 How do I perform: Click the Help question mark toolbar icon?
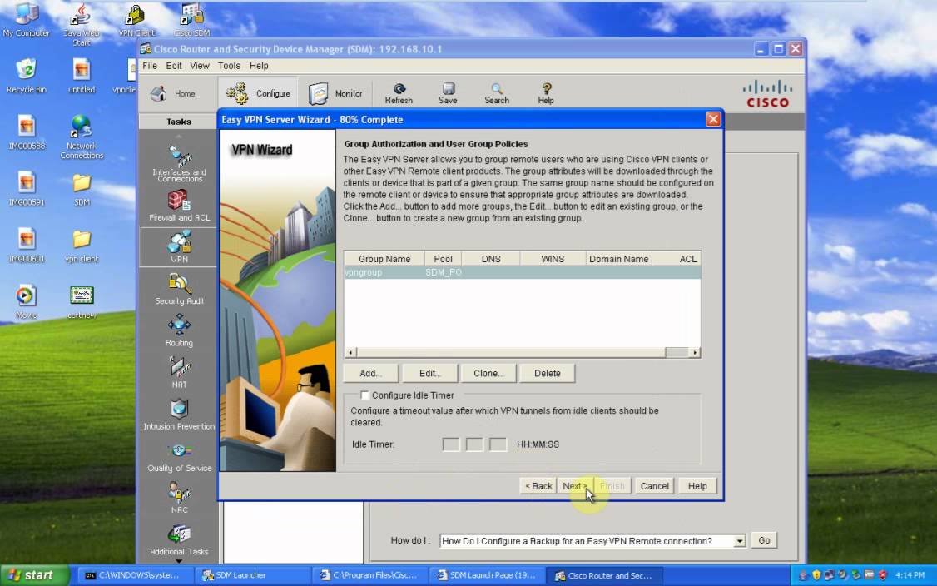point(546,94)
